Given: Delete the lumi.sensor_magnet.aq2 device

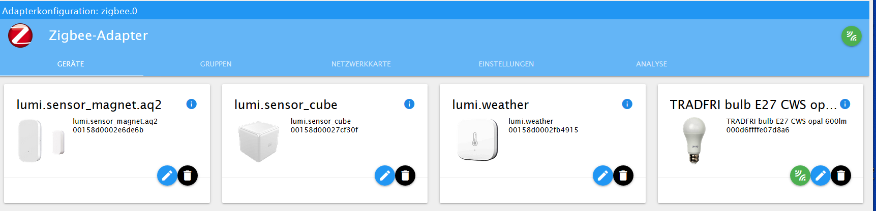Looking at the screenshot, I should point(188,175).
